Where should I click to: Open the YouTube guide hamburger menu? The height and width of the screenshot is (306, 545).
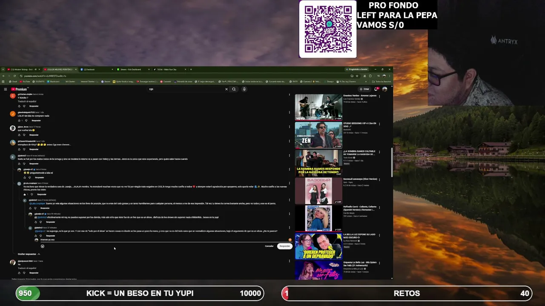(x=6, y=89)
